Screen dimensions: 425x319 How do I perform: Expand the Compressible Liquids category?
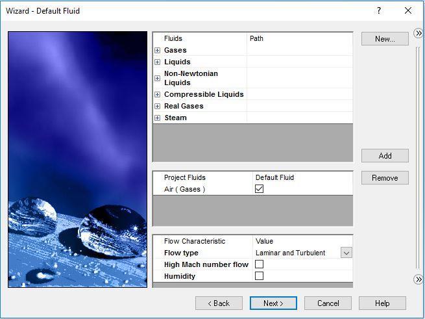157,94
